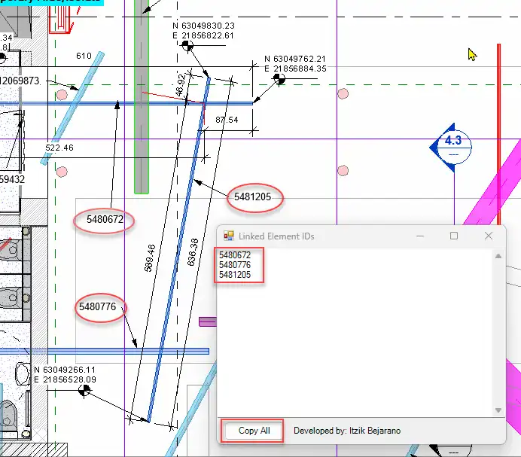The height and width of the screenshot is (457, 521).
Task: Minimize the Linked Element IDs window
Action: coord(419,236)
